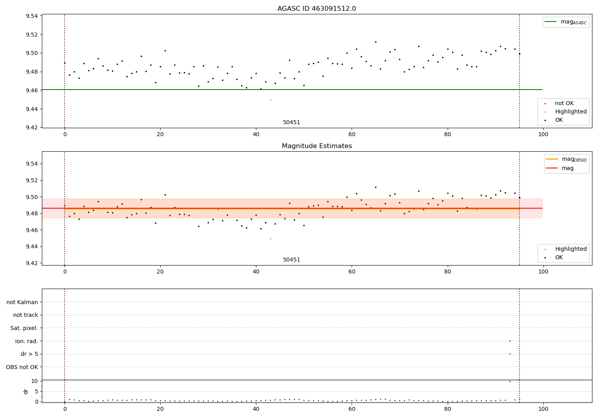Click the right dotted purple line in the top plot

coord(519,71)
